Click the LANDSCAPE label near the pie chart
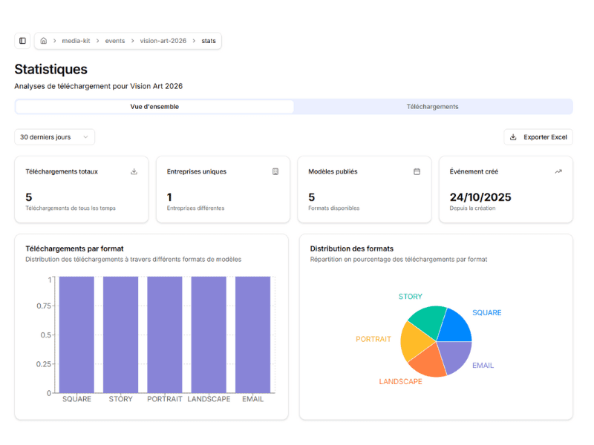The width and height of the screenshot is (594, 445). (x=400, y=382)
